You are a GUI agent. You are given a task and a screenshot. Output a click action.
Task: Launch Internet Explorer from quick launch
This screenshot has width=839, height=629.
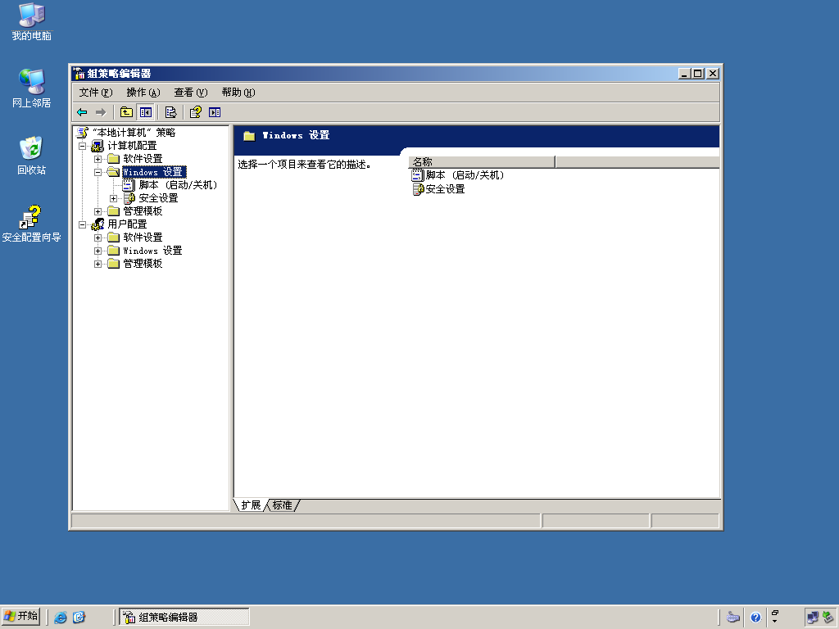click(61, 618)
